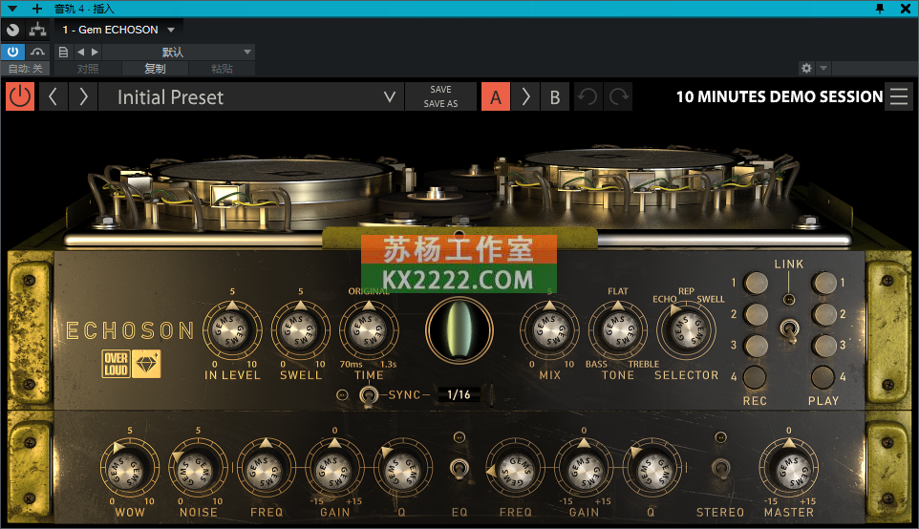The height and width of the screenshot is (529, 919).
Task: Click the sidechain icon beside power
Action: [x=37, y=53]
